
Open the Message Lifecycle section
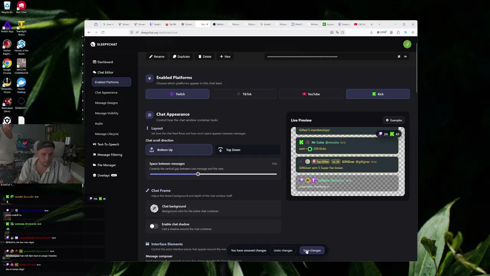(106, 134)
